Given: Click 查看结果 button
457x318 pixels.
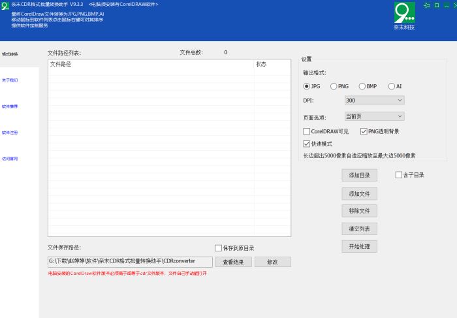Looking at the screenshot, I should [x=234, y=262].
